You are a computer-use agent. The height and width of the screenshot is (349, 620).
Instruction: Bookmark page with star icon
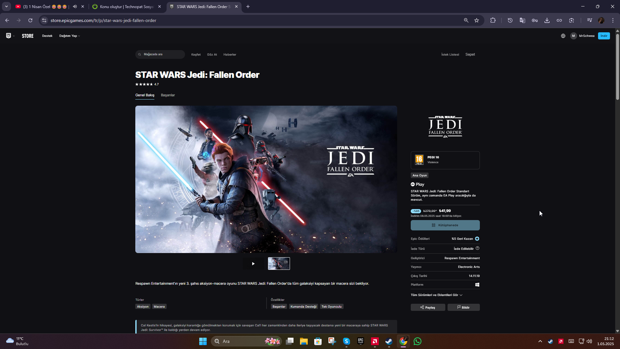pos(477,20)
